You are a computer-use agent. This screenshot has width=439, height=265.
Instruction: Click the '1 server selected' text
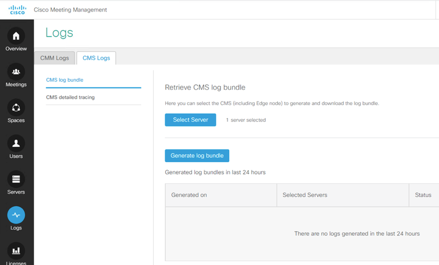tap(246, 120)
